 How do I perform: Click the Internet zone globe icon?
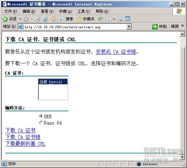pyautogui.click(x=139, y=164)
